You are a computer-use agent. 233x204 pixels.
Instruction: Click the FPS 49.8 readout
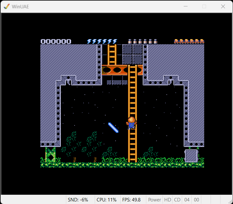(131, 200)
